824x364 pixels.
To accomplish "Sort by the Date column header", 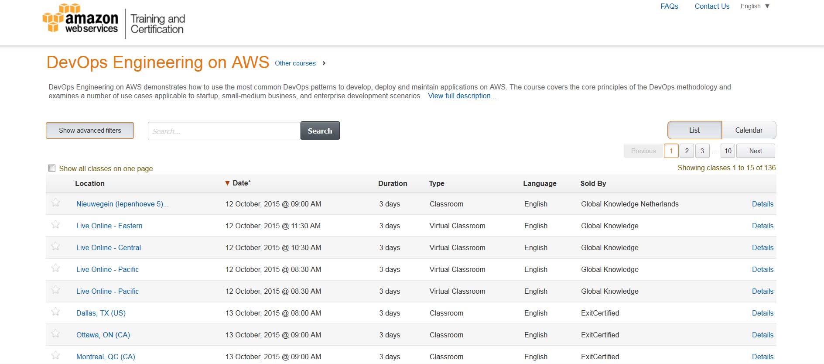I will (x=241, y=183).
